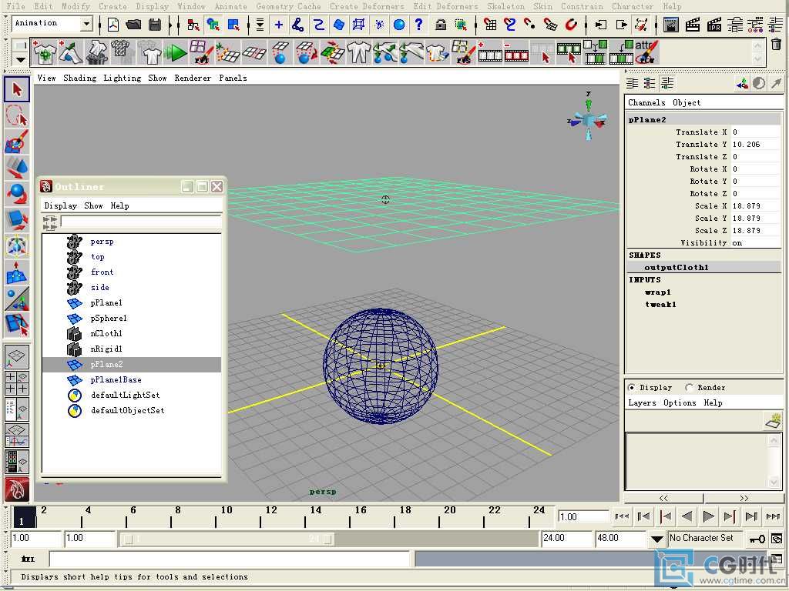The width and height of the screenshot is (789, 591).
Task: Choose the Paint Selection tool
Action: tap(17, 142)
